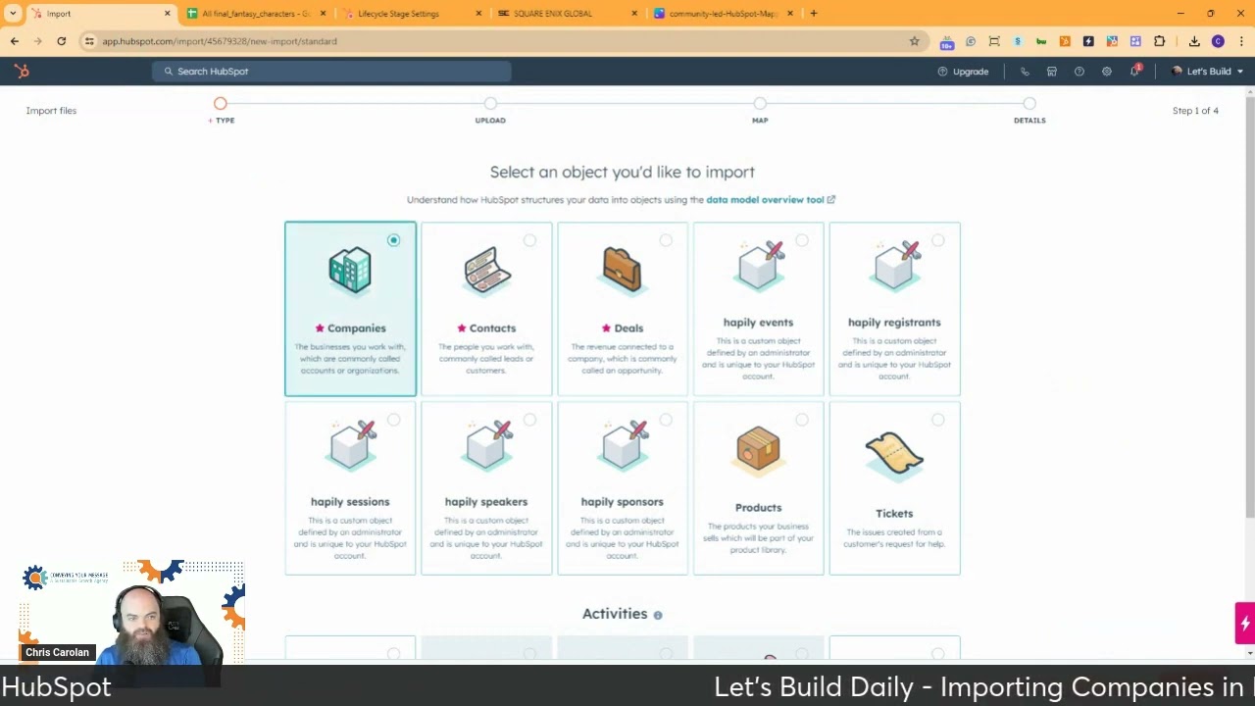Image resolution: width=1255 pixels, height=706 pixels.
Task: Select the Deals radio button
Action: point(666,240)
